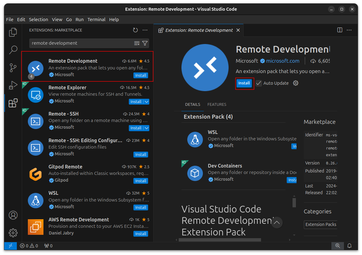This screenshot has height=255, width=362.
Task: Toggle the Auto Update checkbox
Action: coord(259,83)
